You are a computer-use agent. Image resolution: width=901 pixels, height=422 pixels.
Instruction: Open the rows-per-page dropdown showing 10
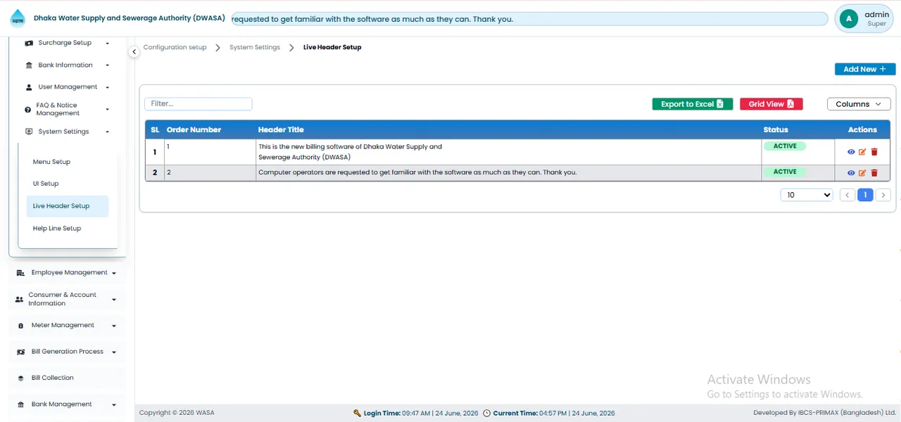pyautogui.click(x=807, y=195)
